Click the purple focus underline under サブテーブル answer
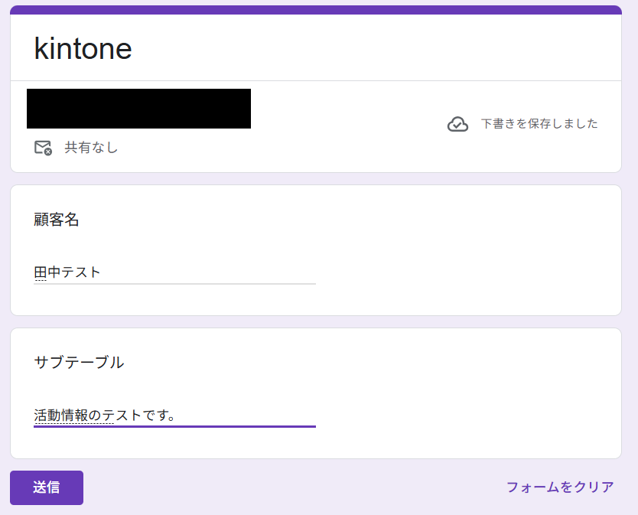Image resolution: width=638 pixels, height=515 pixels. click(x=174, y=426)
